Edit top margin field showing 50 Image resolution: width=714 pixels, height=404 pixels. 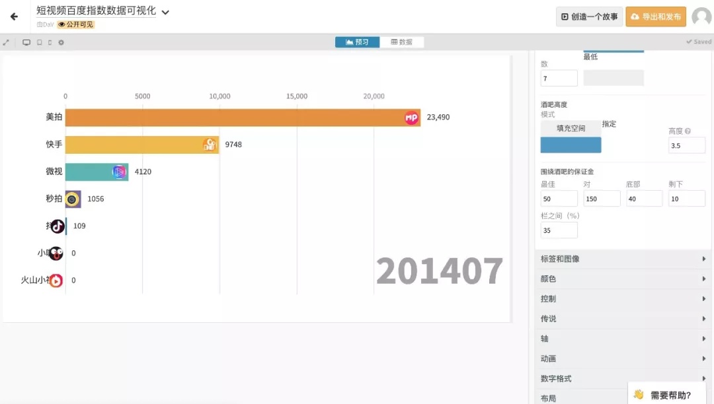pos(559,199)
